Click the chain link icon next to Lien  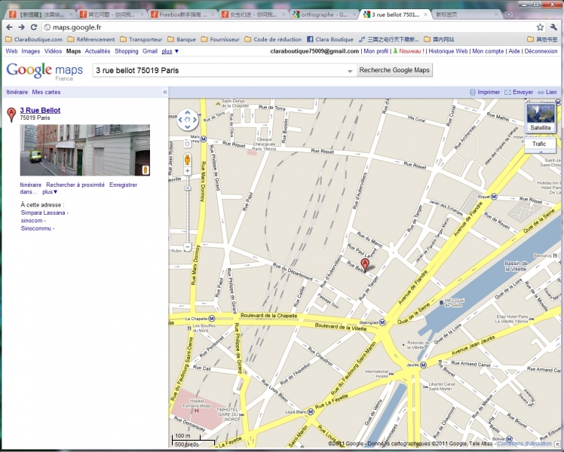[541, 93]
